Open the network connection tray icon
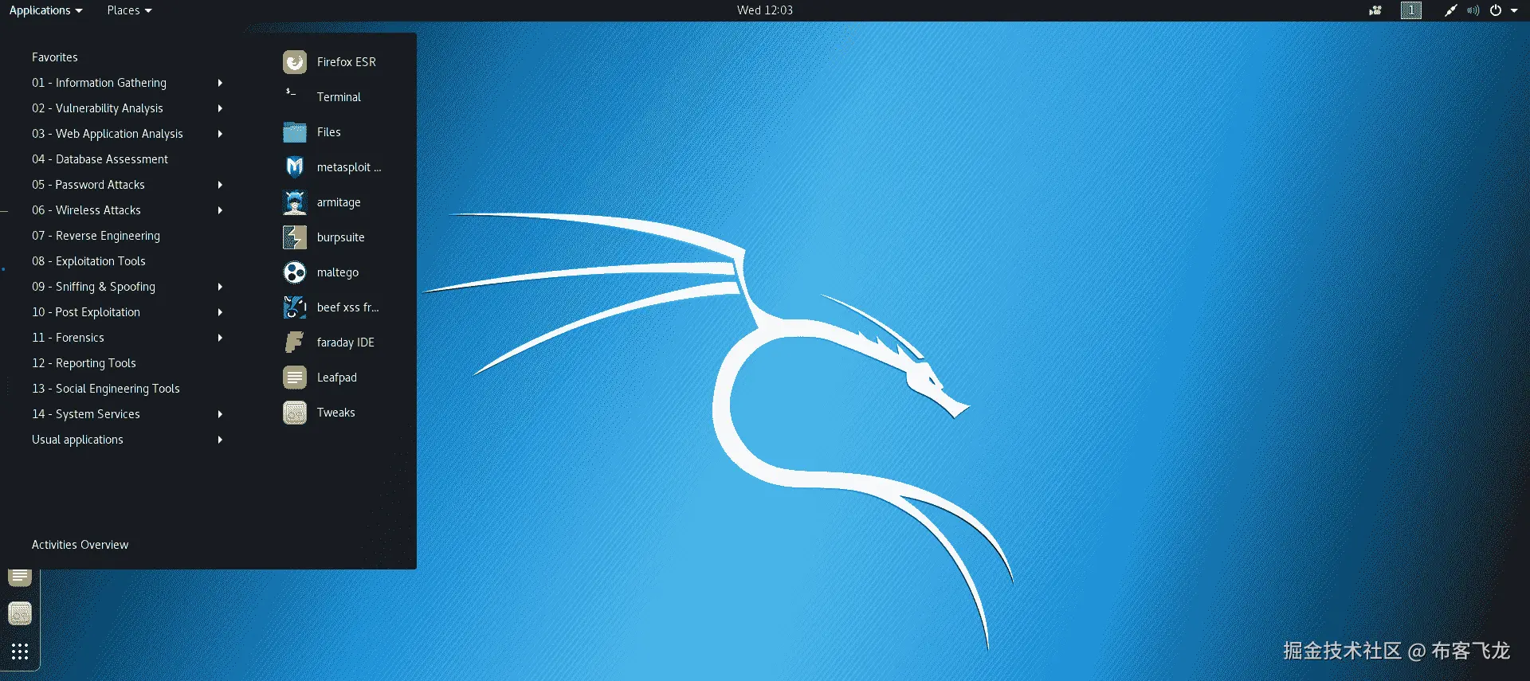 1450,10
